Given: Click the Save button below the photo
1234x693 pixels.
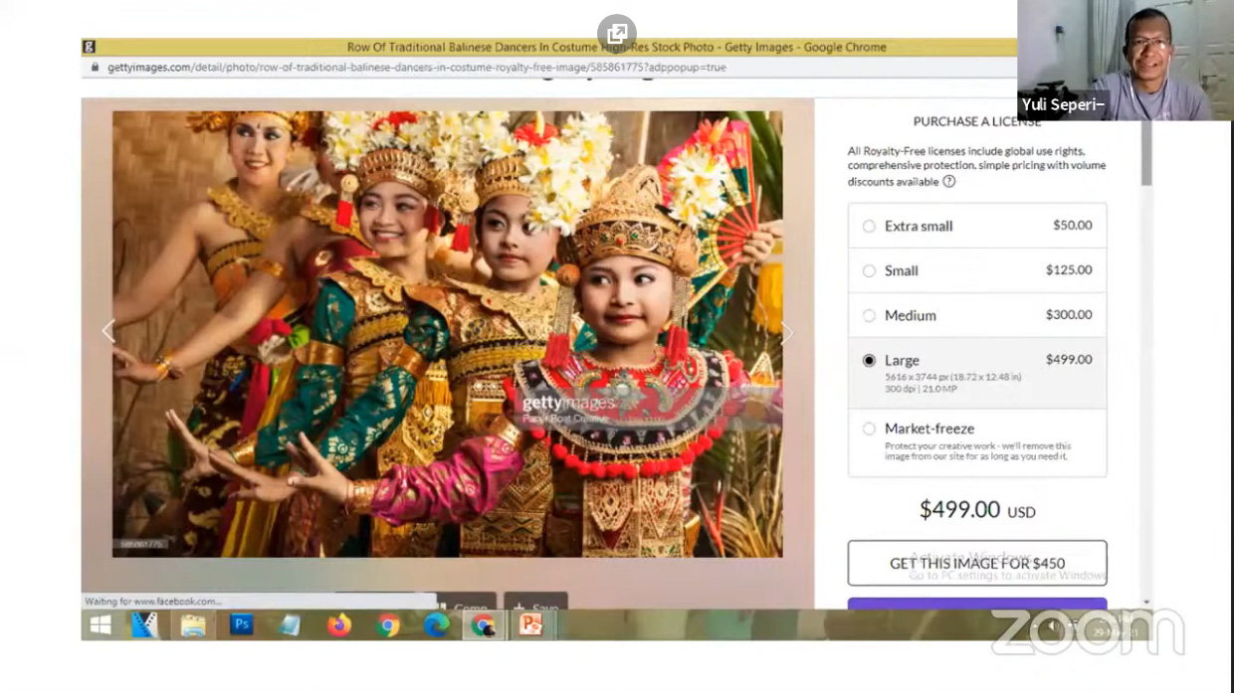Looking at the screenshot, I should [535, 606].
